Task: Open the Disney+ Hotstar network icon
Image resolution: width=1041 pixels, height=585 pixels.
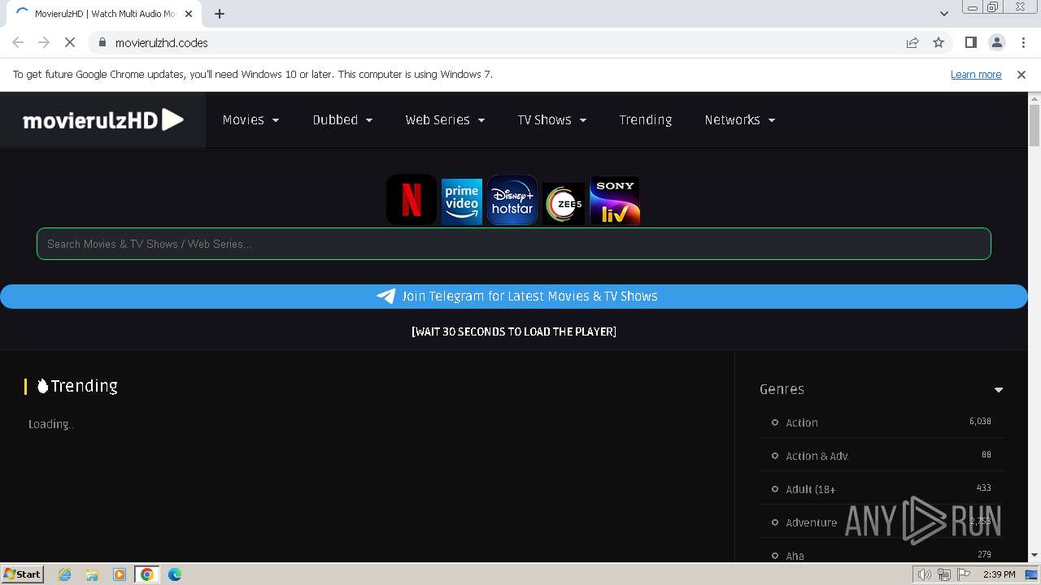Action: coord(512,200)
